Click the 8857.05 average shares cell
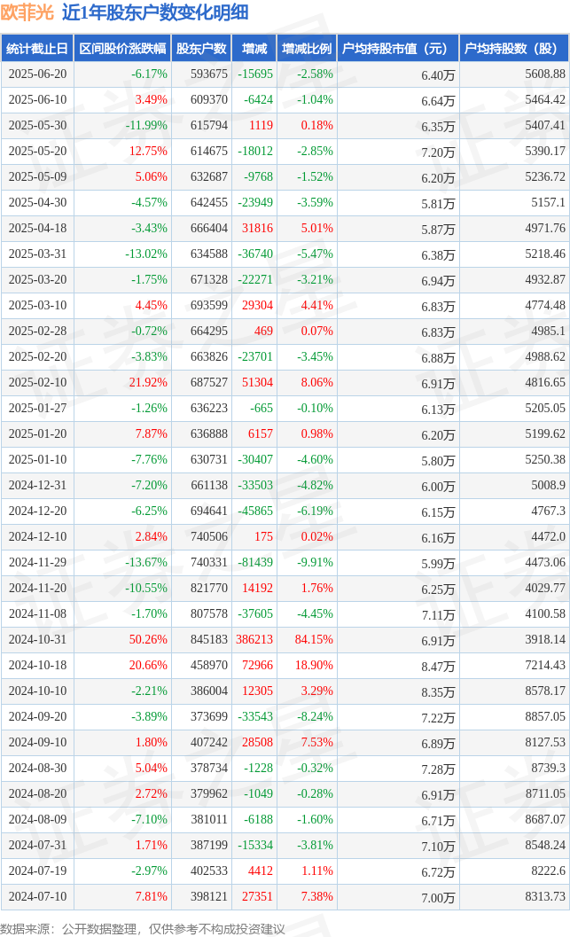Screen dimensions: 570x937 [545, 716]
